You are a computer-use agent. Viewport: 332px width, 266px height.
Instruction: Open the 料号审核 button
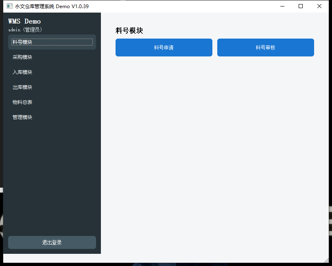[x=266, y=48]
